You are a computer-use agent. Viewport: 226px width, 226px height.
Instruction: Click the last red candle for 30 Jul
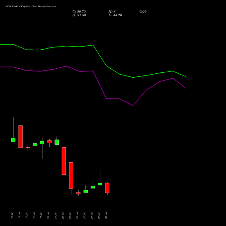(107, 188)
